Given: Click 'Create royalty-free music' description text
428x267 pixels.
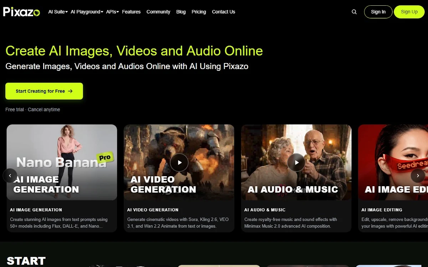Looking at the screenshot, I should coord(291,223).
